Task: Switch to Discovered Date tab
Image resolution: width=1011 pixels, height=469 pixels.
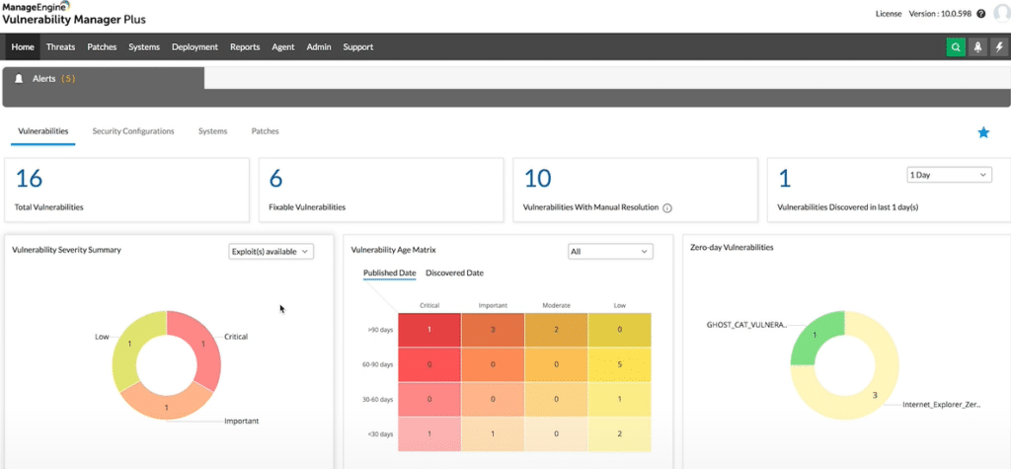Action: [x=454, y=273]
